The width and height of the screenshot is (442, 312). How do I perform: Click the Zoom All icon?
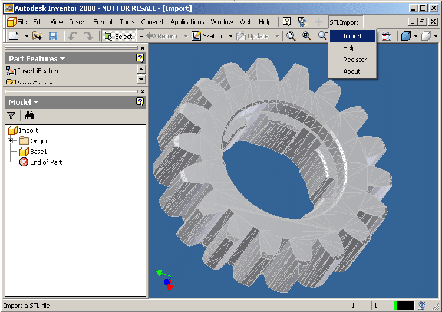pyautogui.click(x=291, y=36)
